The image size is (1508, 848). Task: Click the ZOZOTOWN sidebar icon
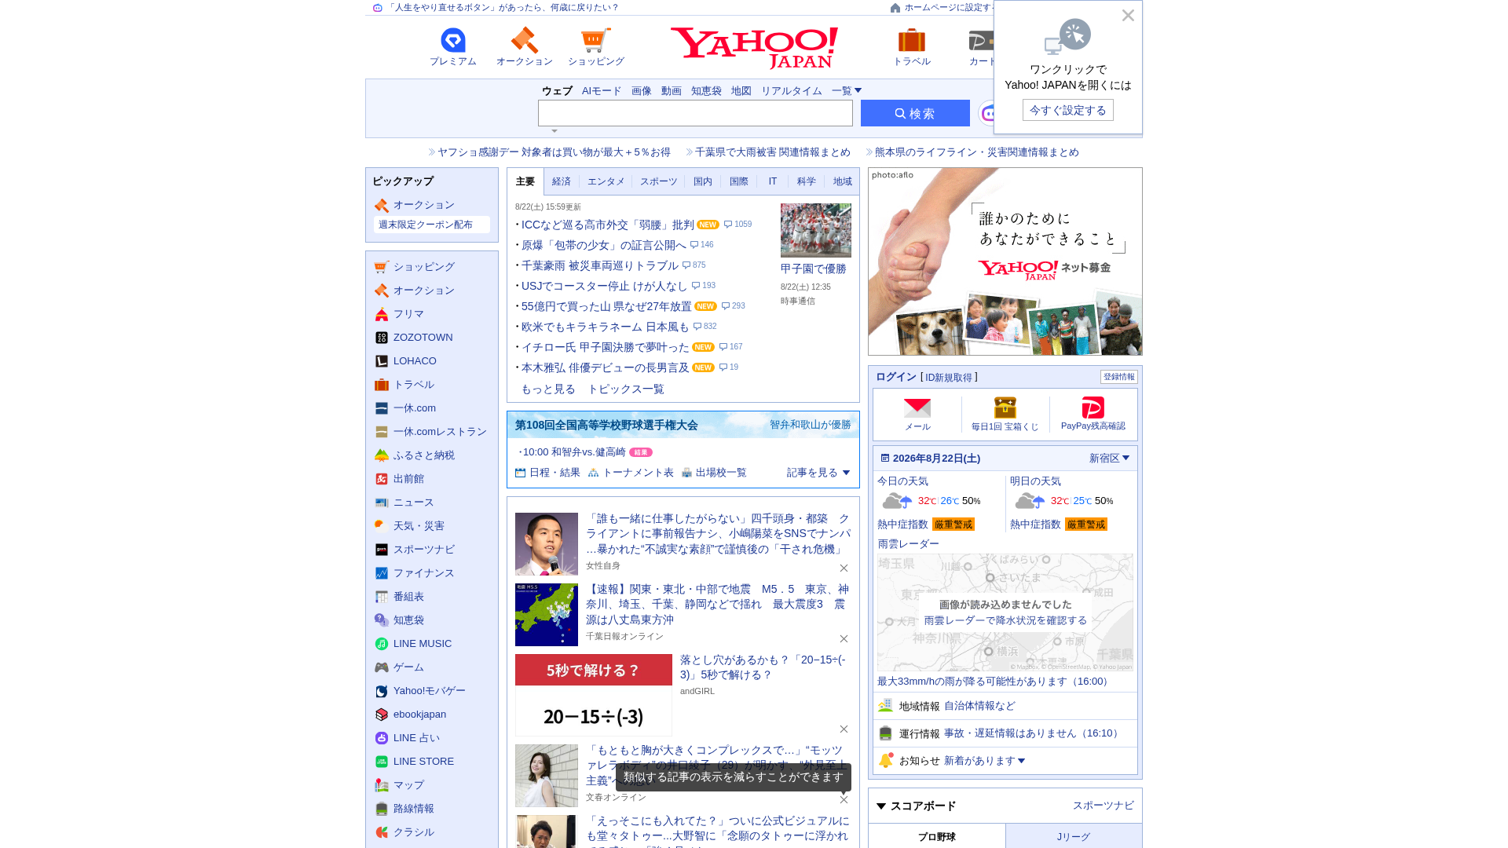pyautogui.click(x=382, y=338)
